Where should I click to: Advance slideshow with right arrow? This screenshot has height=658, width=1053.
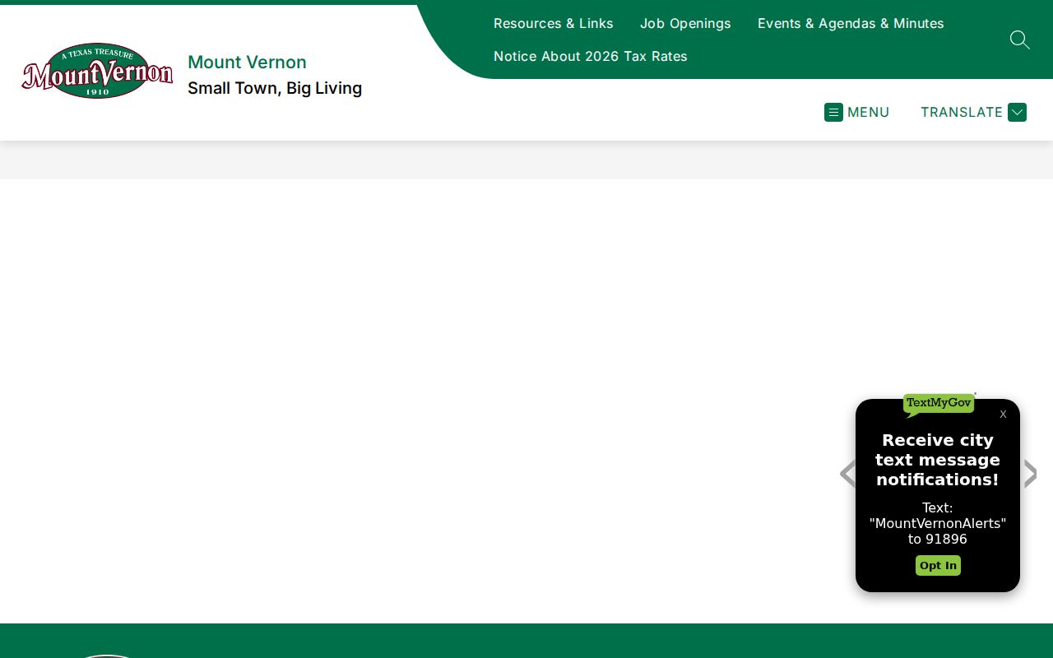tap(1029, 474)
